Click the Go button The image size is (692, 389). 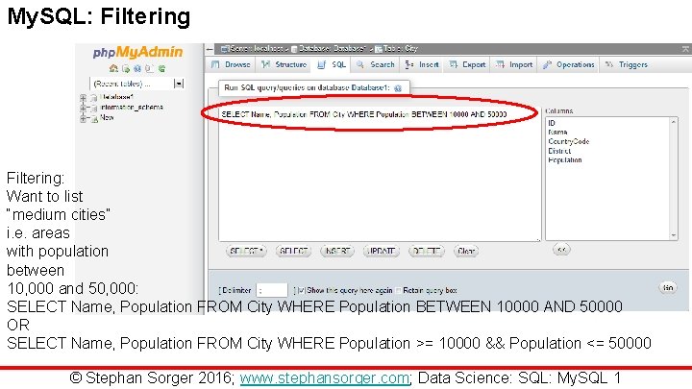point(668,287)
